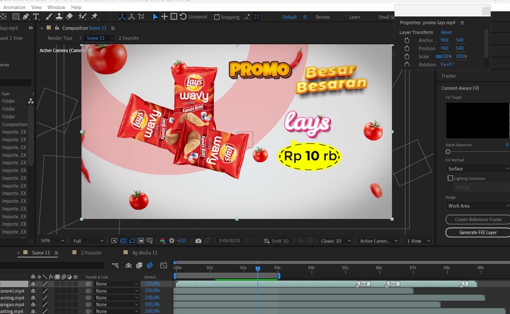Toggle mask and shape path visibility
510x314 pixels.
point(132,241)
